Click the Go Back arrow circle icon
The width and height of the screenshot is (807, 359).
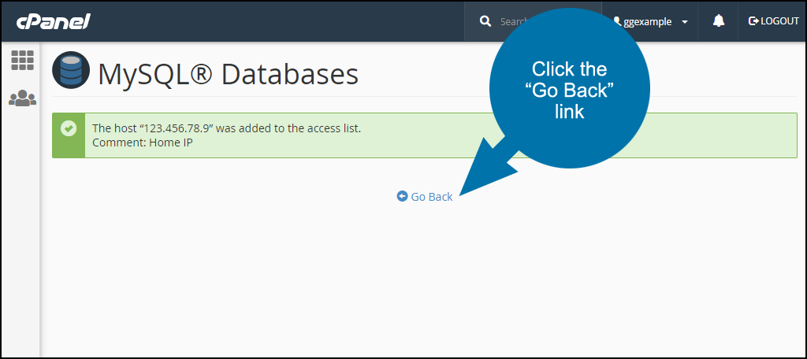pos(402,196)
